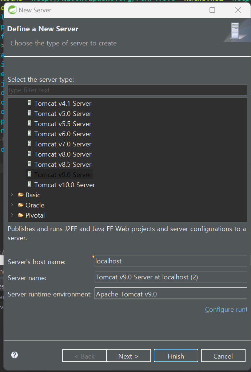Select the text 'Tomcat v6.0 Server'
Screen dimensions: 251x372
click(63, 134)
